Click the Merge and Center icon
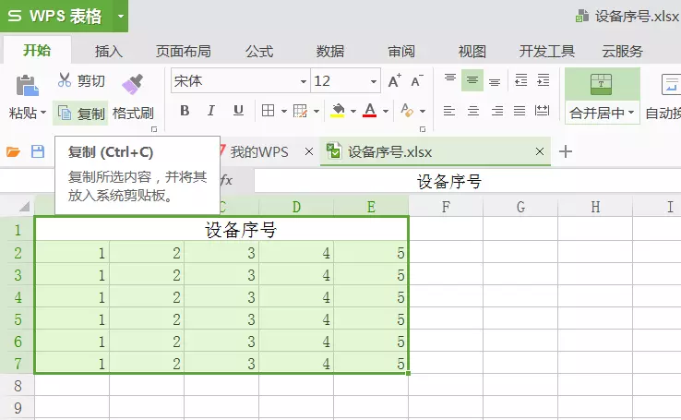 601,84
